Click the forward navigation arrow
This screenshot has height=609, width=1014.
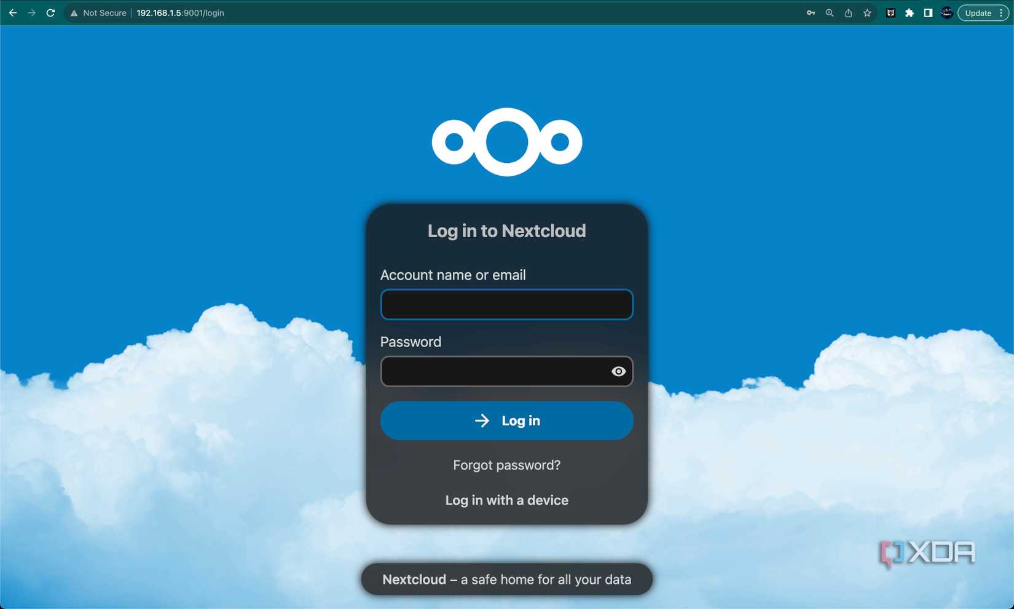pyautogui.click(x=32, y=12)
